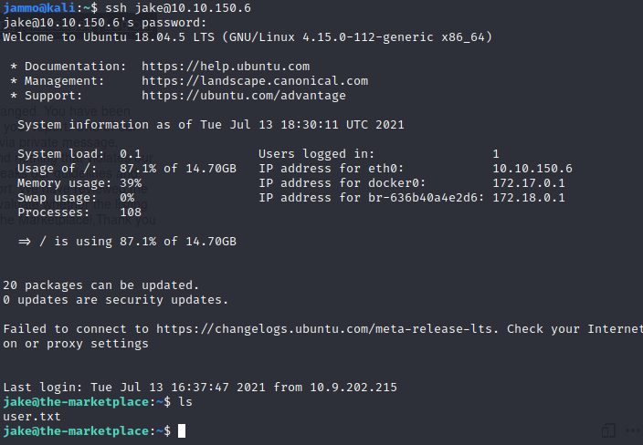The height and width of the screenshot is (445, 643).
Task: Click the ls command on the prompt
Action: (x=185, y=402)
